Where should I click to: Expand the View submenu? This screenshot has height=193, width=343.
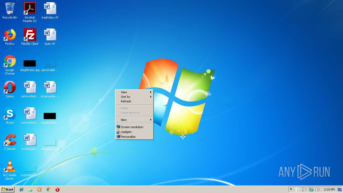point(134,92)
